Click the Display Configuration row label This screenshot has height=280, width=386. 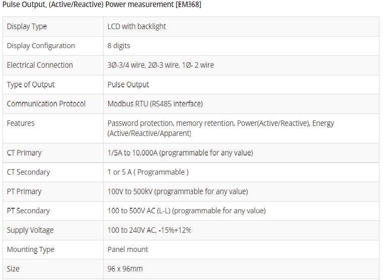pyautogui.click(x=41, y=46)
